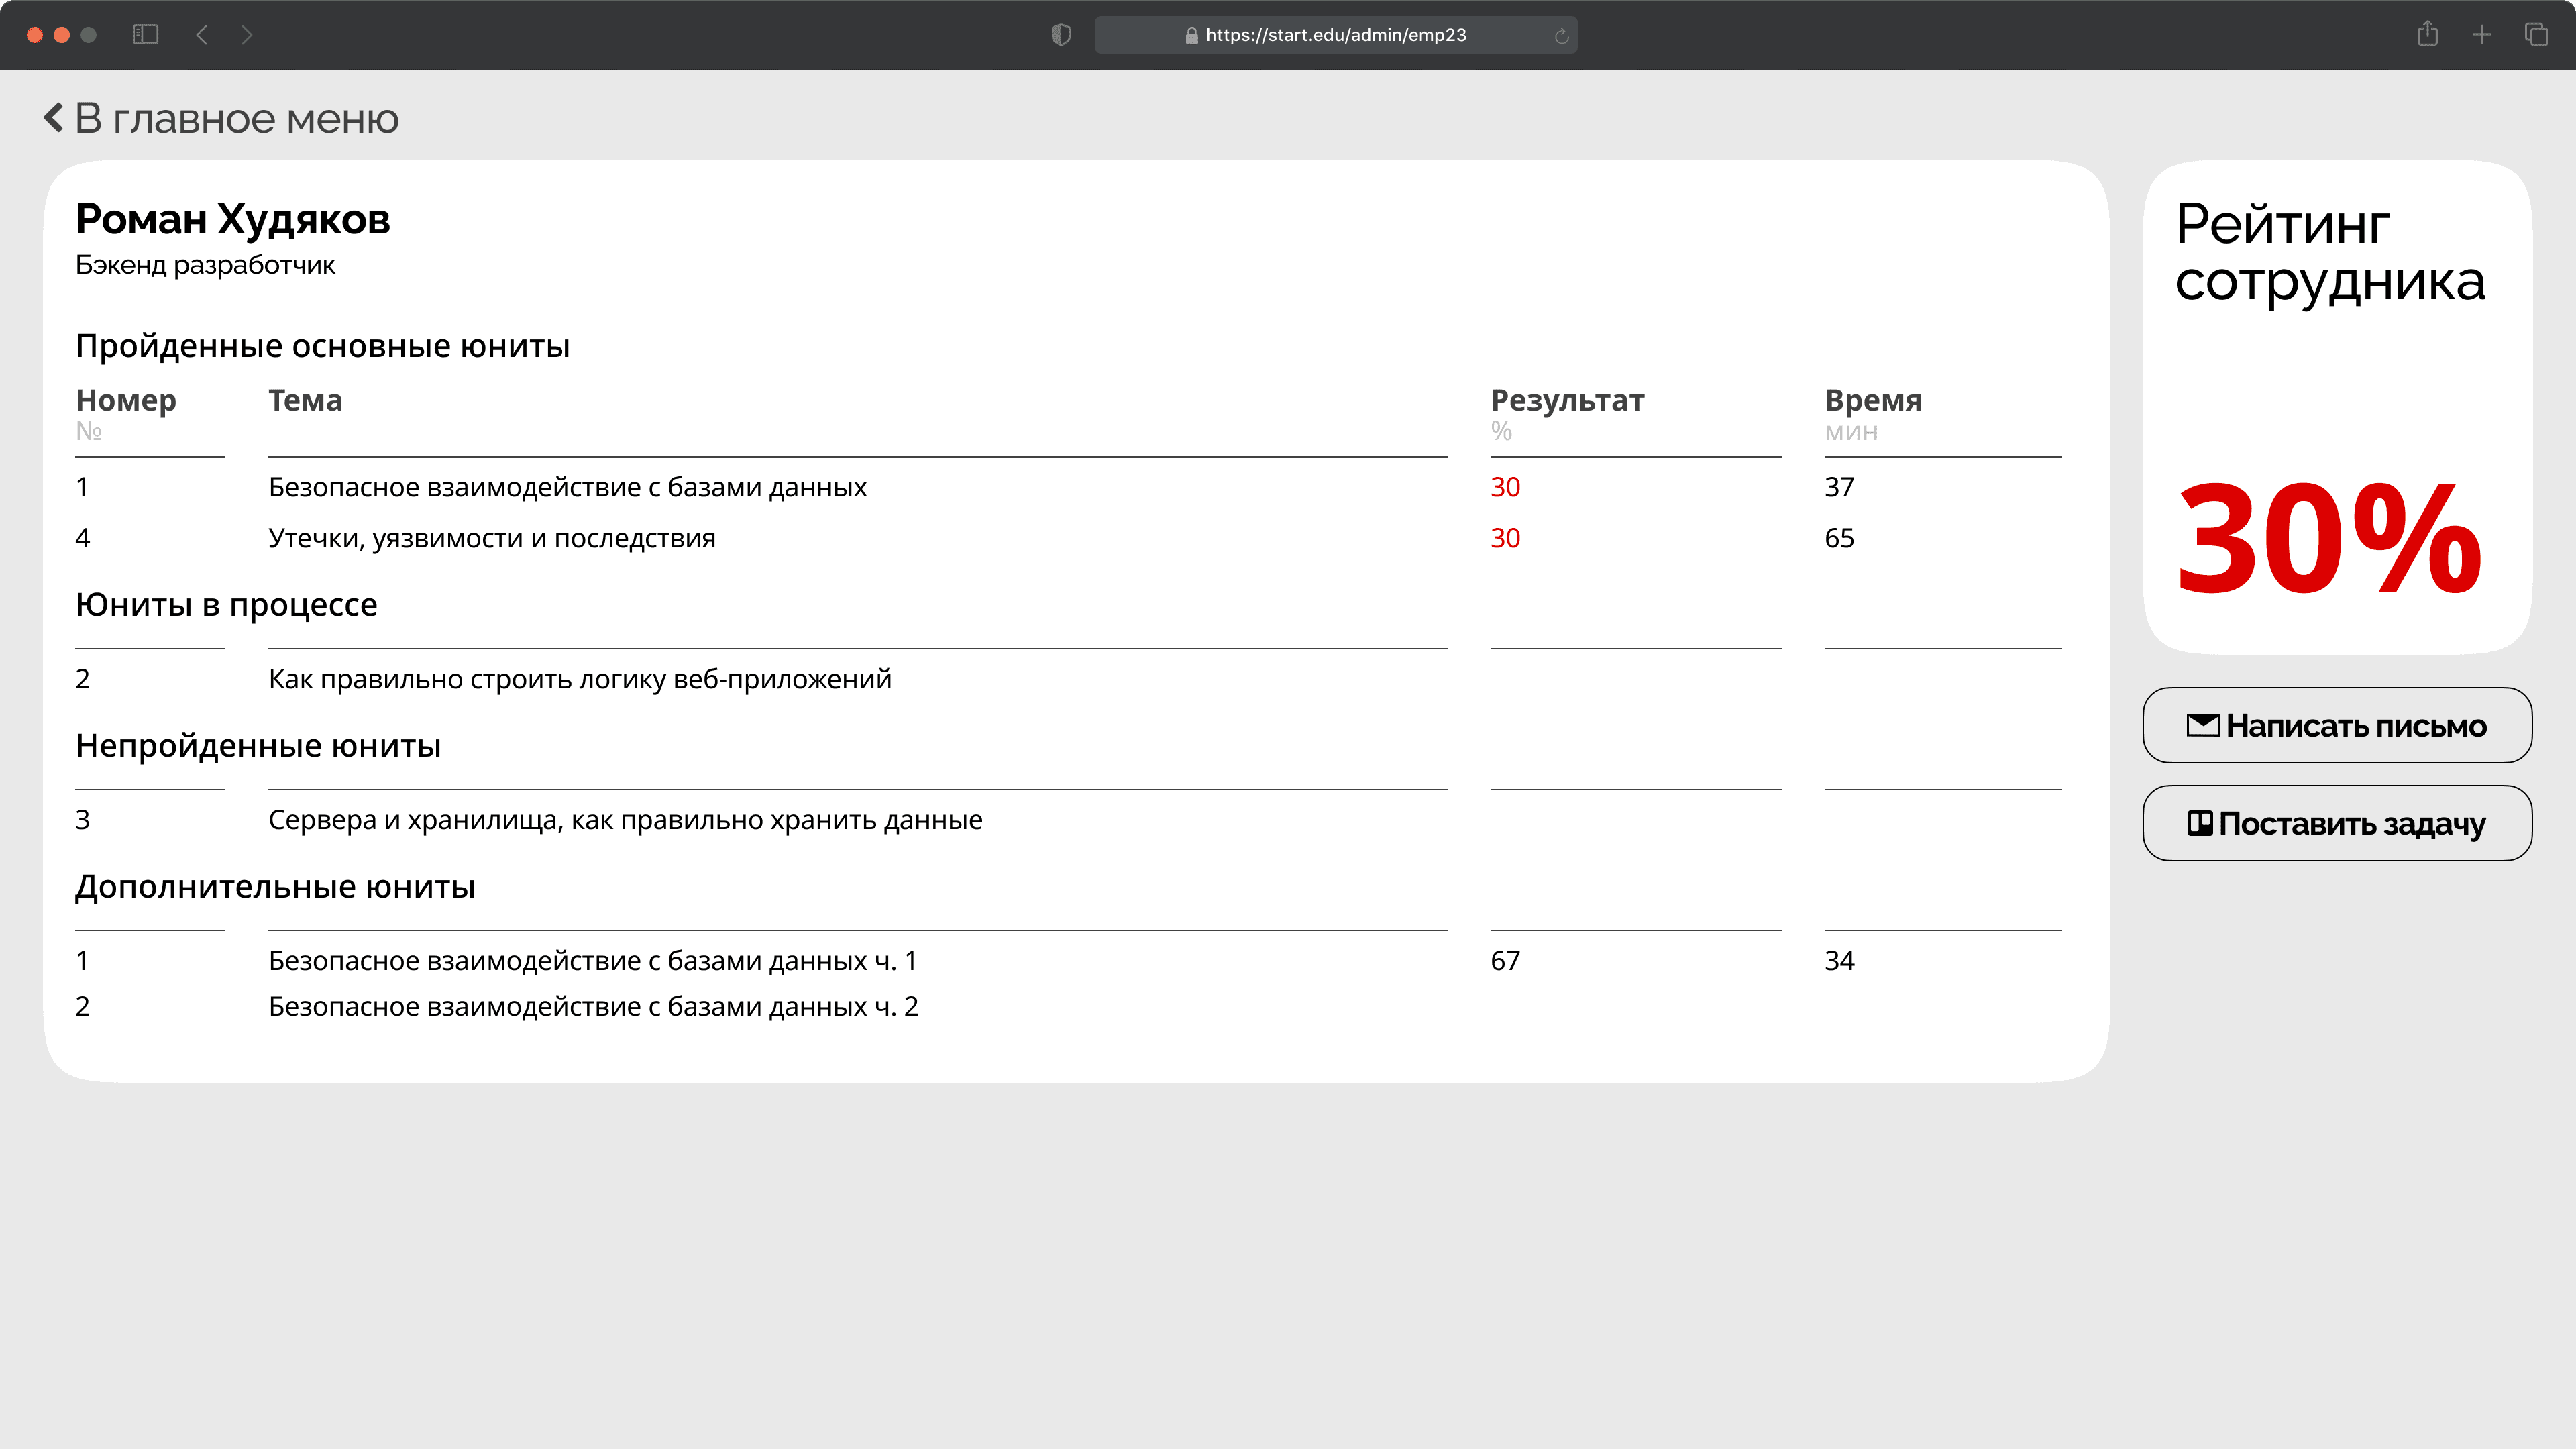Add a new tab with plus icon
Image resolution: width=2576 pixels, height=1449 pixels.
tap(2482, 35)
